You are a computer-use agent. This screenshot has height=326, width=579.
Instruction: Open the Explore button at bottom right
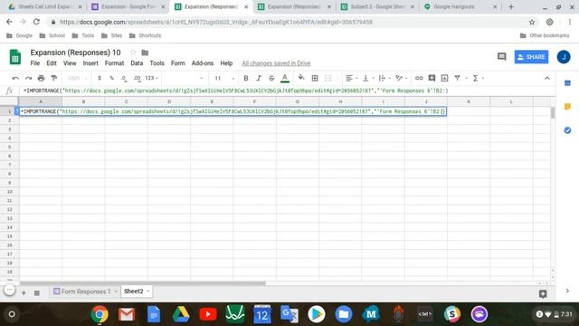[x=543, y=293]
